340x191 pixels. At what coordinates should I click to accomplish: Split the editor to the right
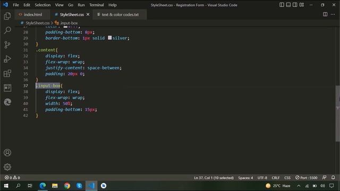tap(325, 14)
